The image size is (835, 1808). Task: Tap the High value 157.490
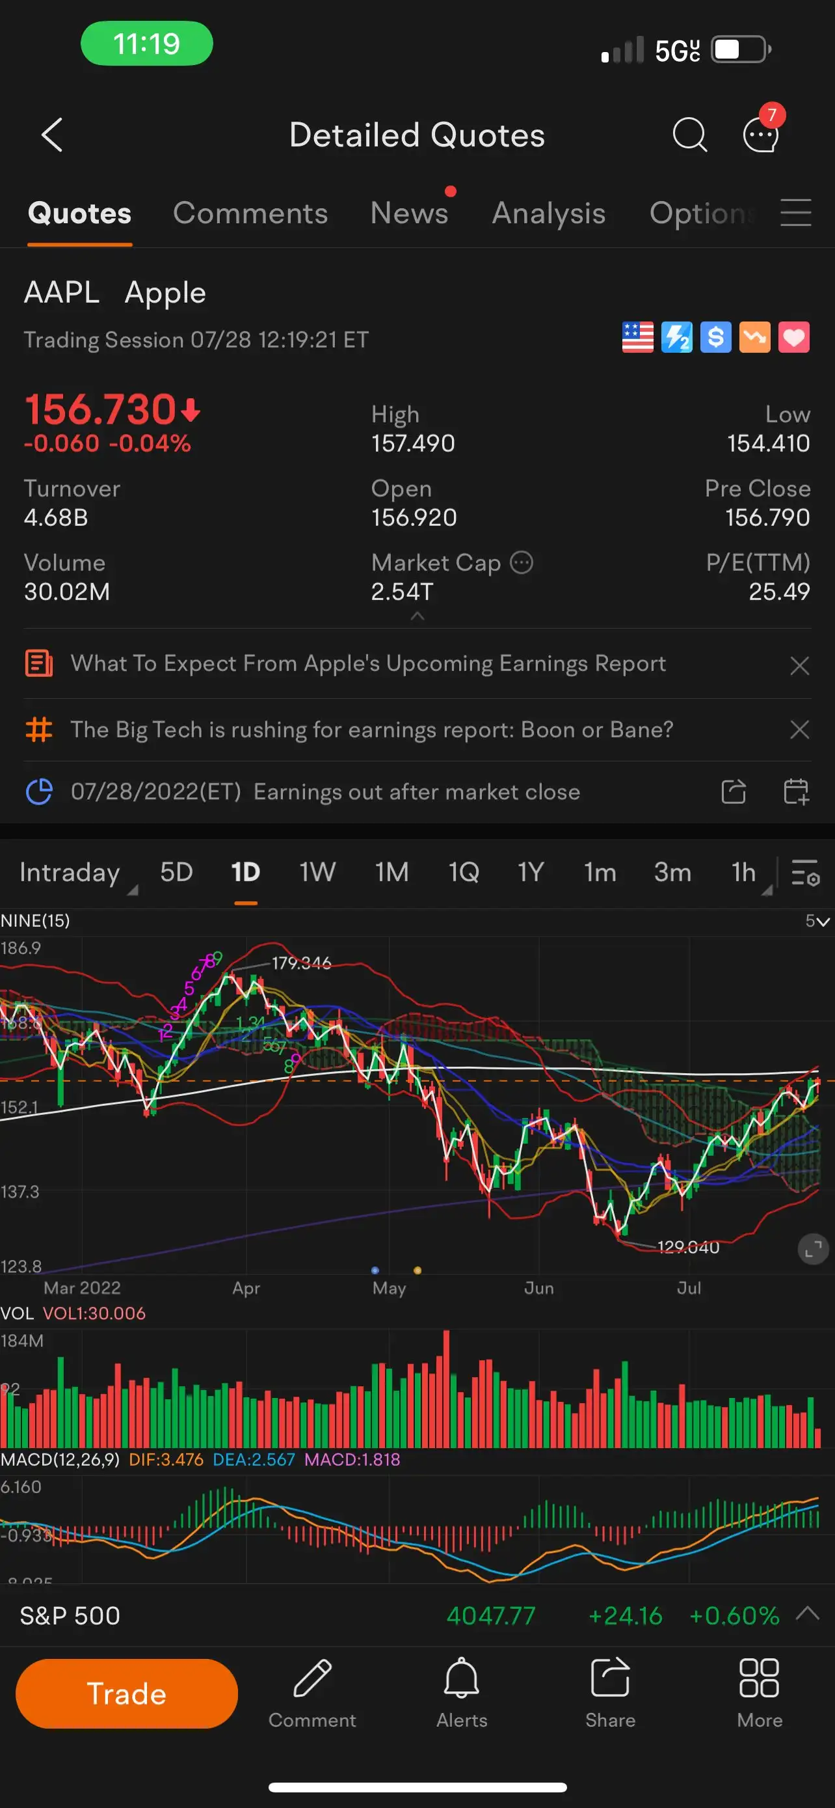[x=413, y=443]
